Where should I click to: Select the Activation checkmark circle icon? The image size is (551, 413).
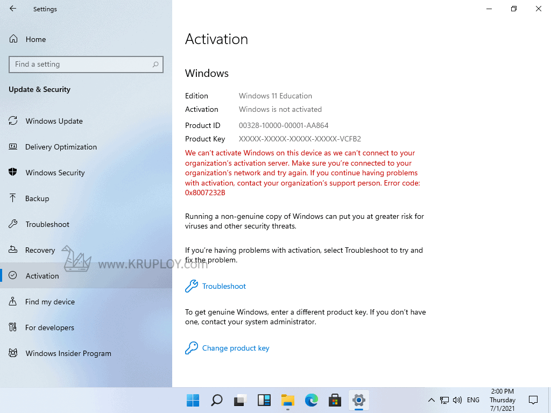click(x=13, y=276)
